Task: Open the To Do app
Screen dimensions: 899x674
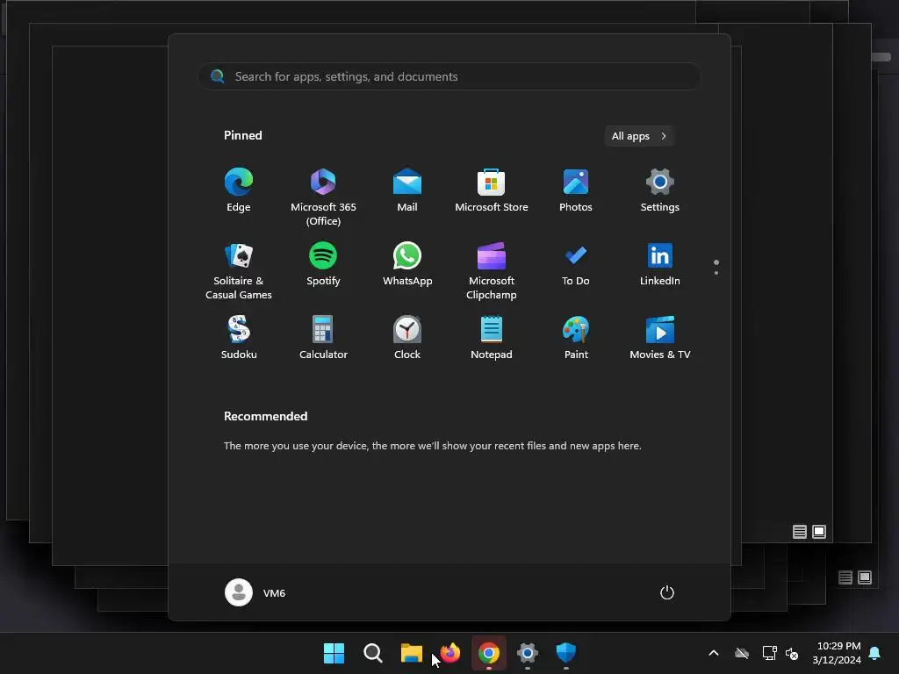Action: 576,265
